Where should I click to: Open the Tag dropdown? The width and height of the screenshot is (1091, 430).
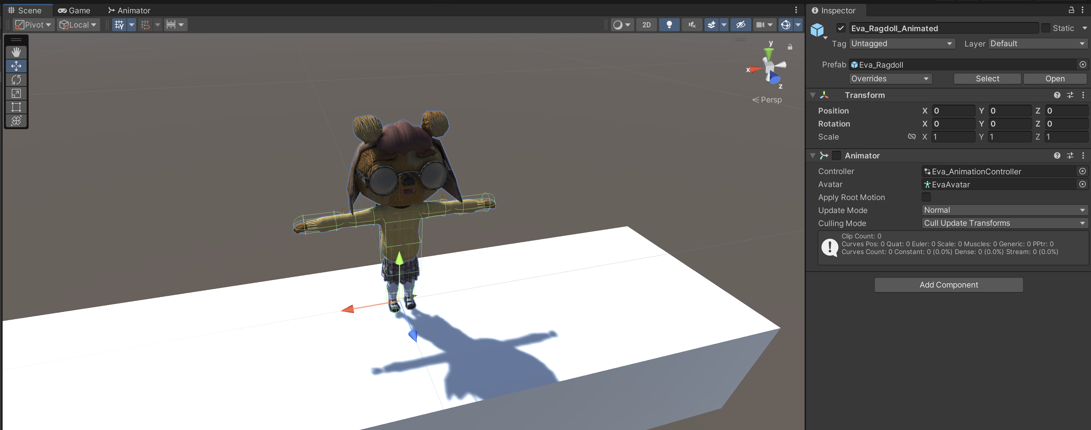[901, 44]
